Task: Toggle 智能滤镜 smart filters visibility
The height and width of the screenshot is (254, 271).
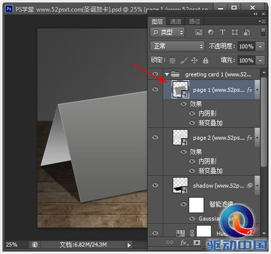Action: tap(184, 204)
